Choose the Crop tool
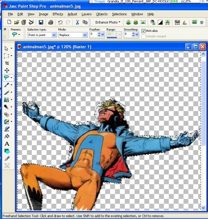 [7, 63]
